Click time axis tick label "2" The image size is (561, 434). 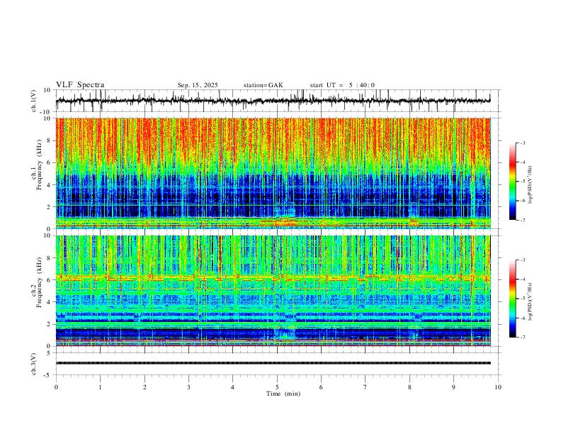tap(144, 387)
